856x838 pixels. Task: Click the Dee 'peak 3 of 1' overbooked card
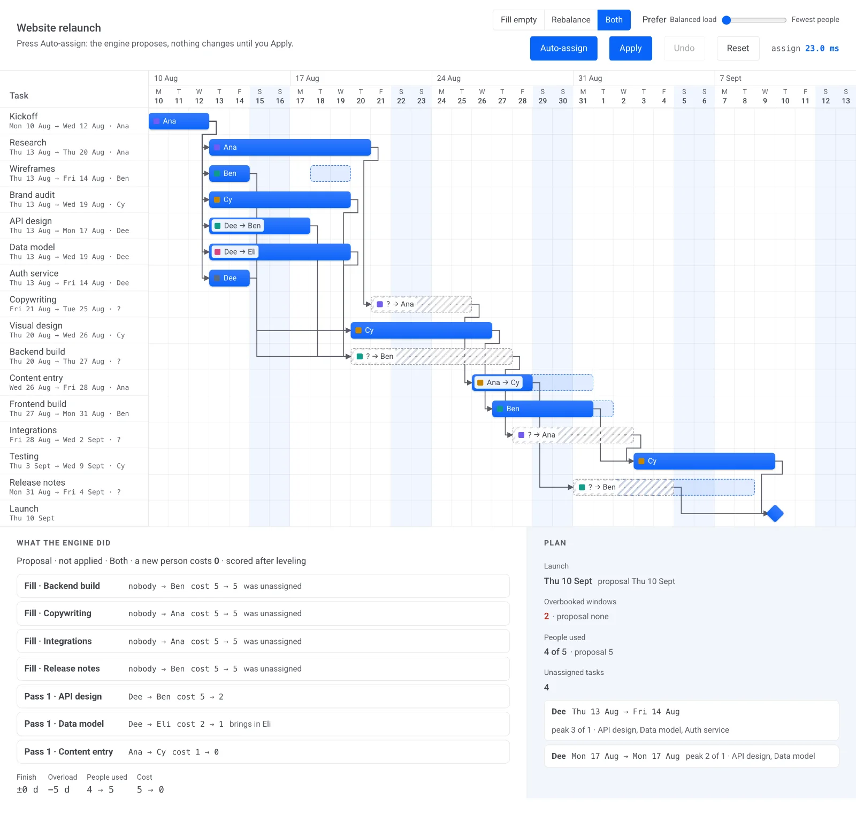(x=691, y=720)
